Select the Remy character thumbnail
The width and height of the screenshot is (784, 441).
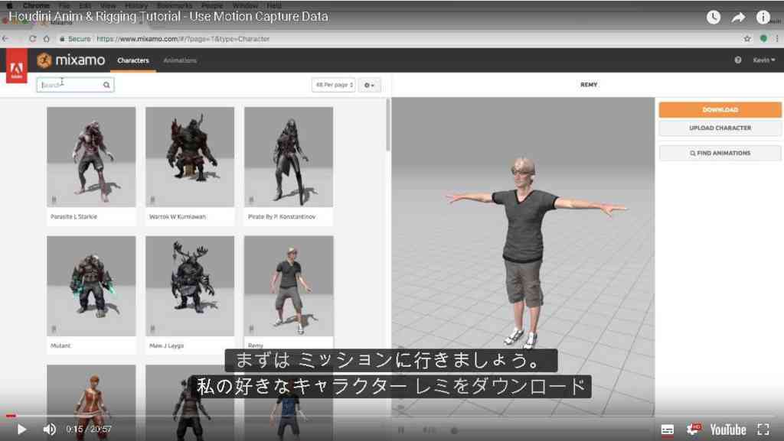tap(289, 286)
